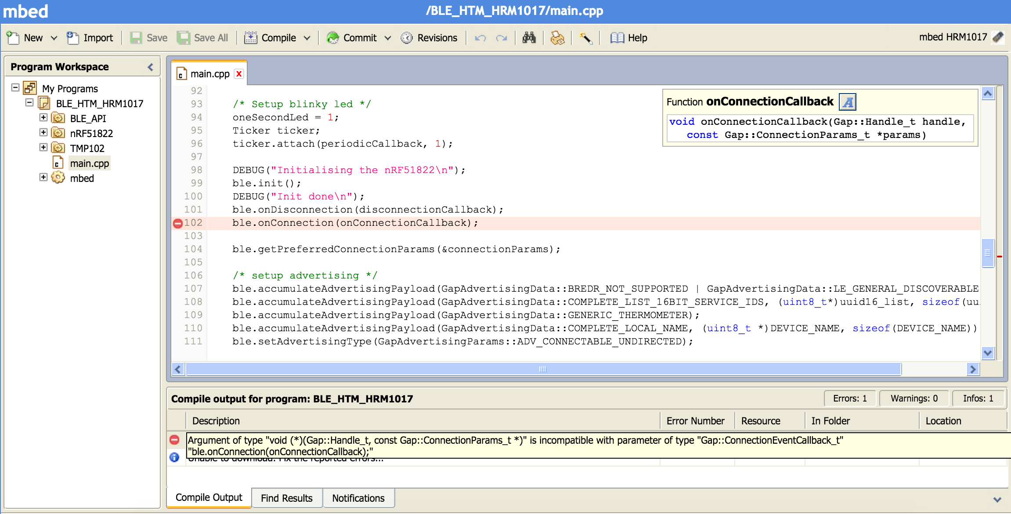Close the main.cpp editor tab
The height and width of the screenshot is (514, 1011).
[239, 74]
